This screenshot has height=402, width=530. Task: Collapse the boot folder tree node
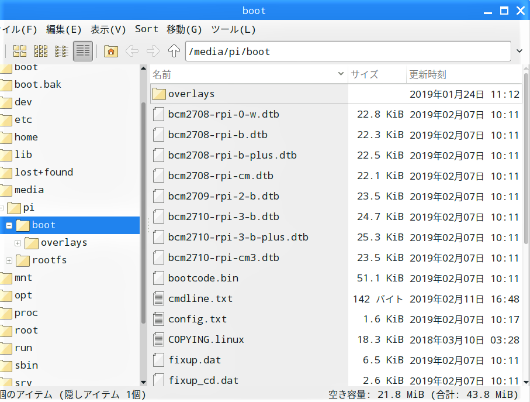coord(9,225)
